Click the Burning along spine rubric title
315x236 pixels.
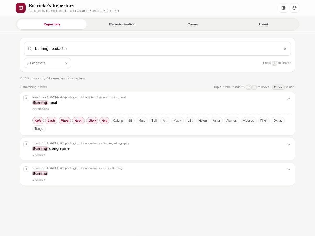click(x=51, y=148)
